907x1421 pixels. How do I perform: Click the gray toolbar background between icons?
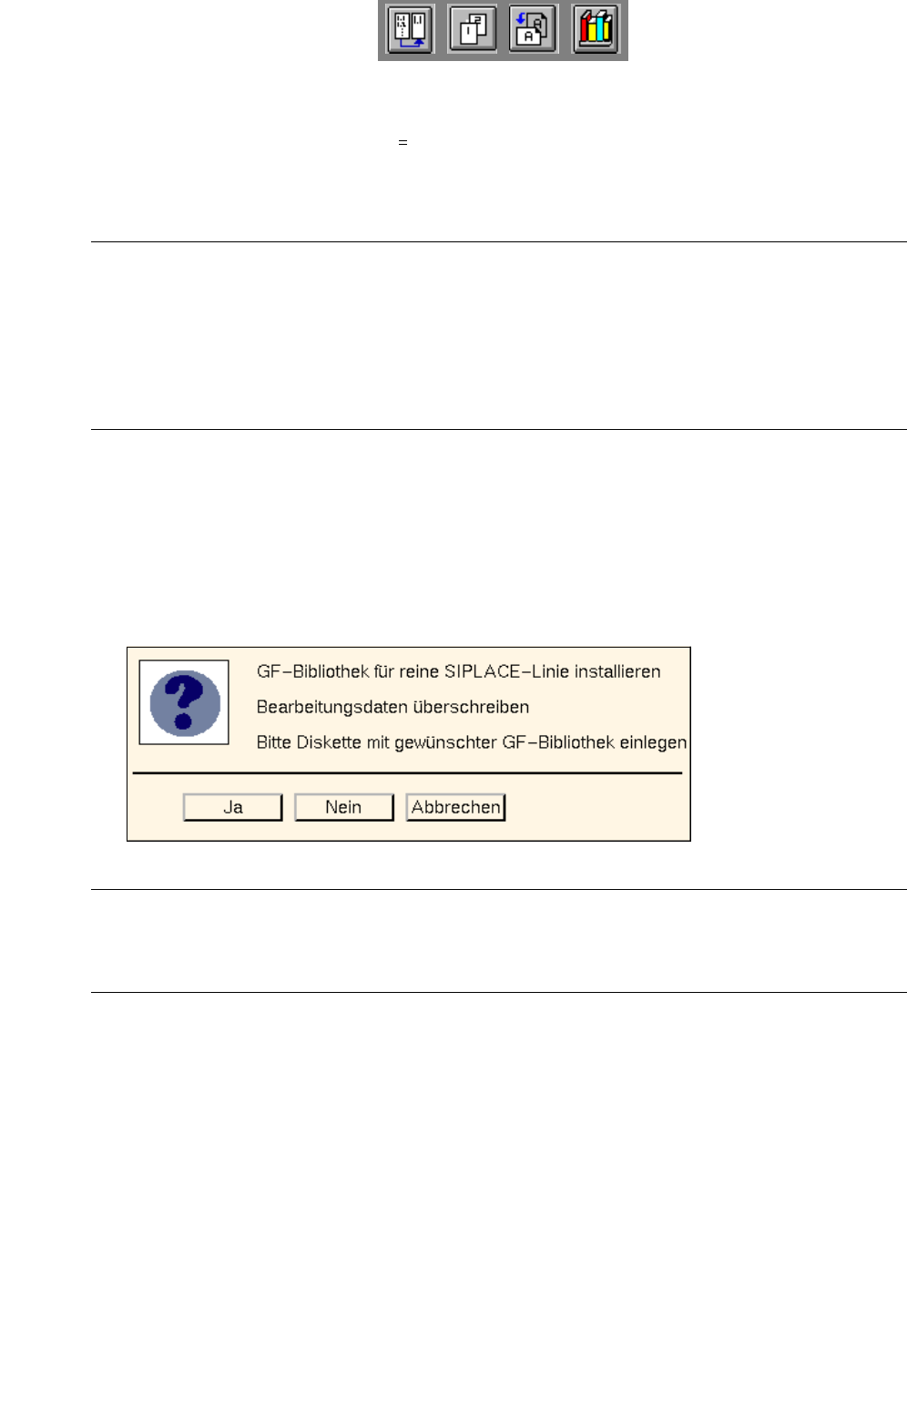pos(442,30)
